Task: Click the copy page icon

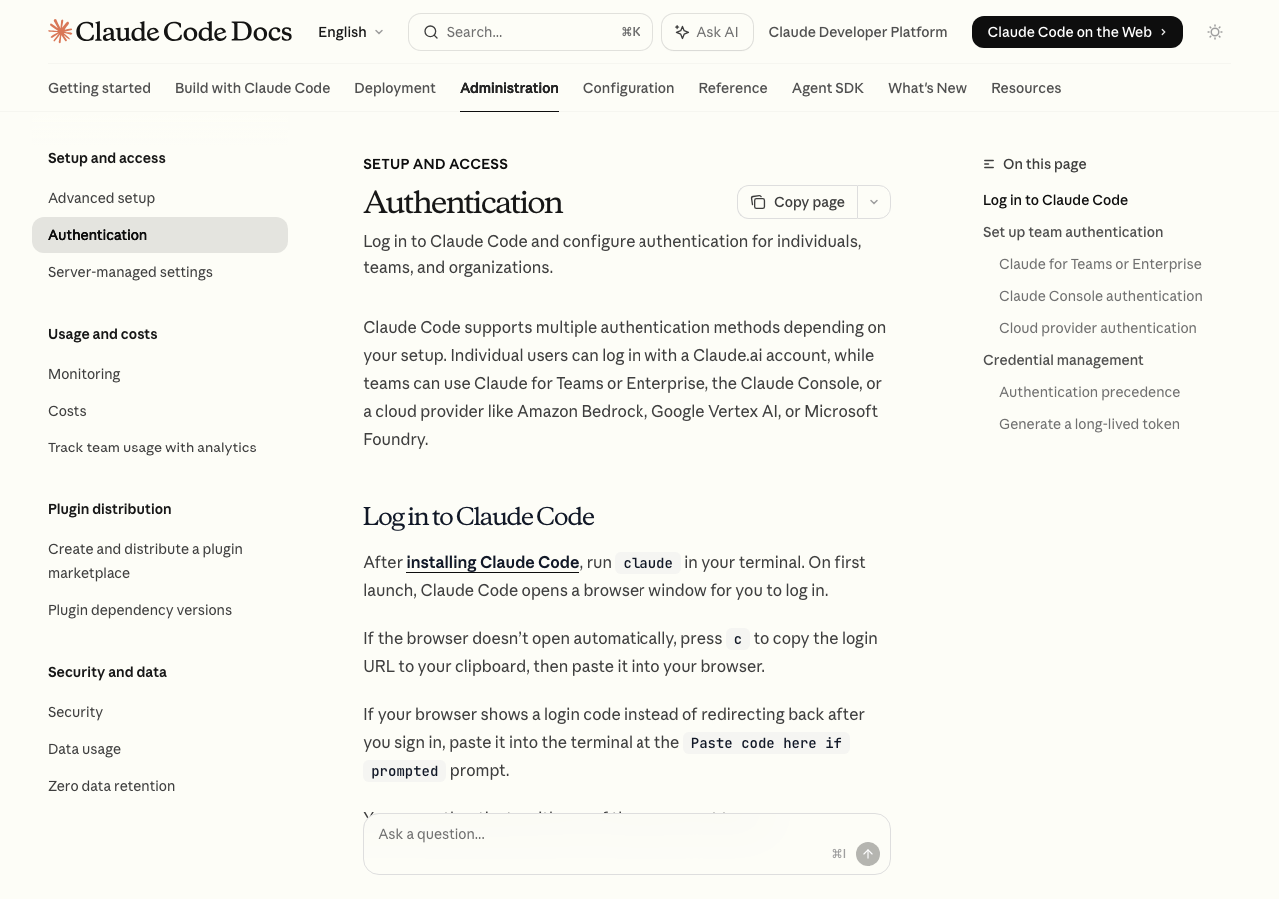Action: (758, 202)
